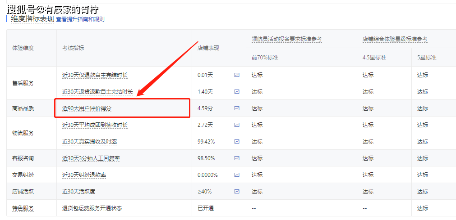Click 5星标准 达标 in 特色服务 row
Screen dimensions: 456x220
click(423, 208)
